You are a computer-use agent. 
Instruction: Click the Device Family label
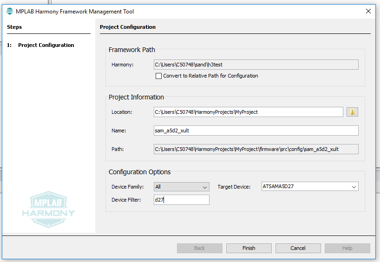coord(127,187)
